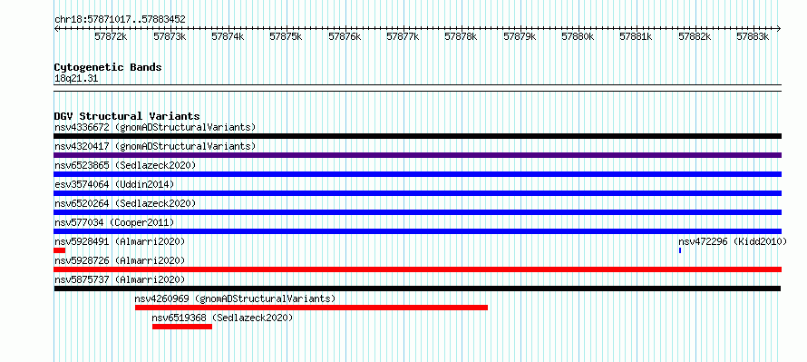Select the black nsv4336672 variant bar
807x362 pixels.
click(x=417, y=136)
